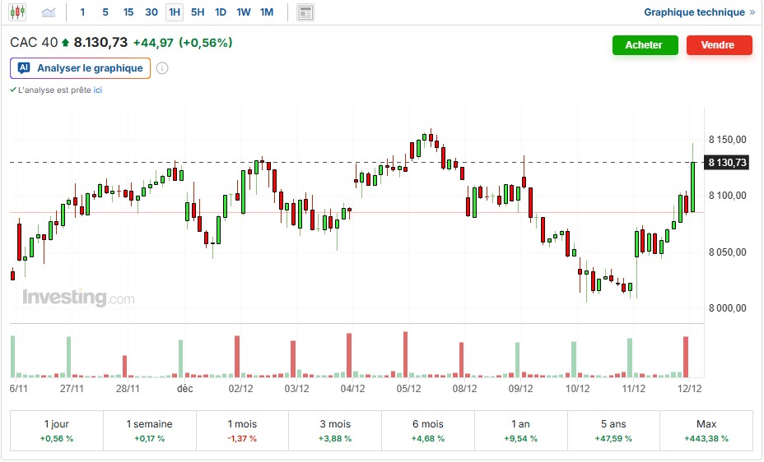Image resolution: width=764 pixels, height=462 pixels.
Task: Click the info icon beside Analyser le graphique
Action: point(162,68)
